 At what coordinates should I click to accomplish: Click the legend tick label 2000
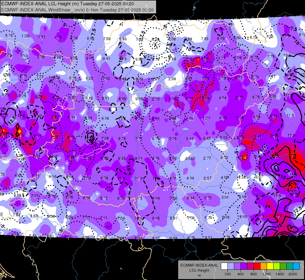(x=293, y=274)
